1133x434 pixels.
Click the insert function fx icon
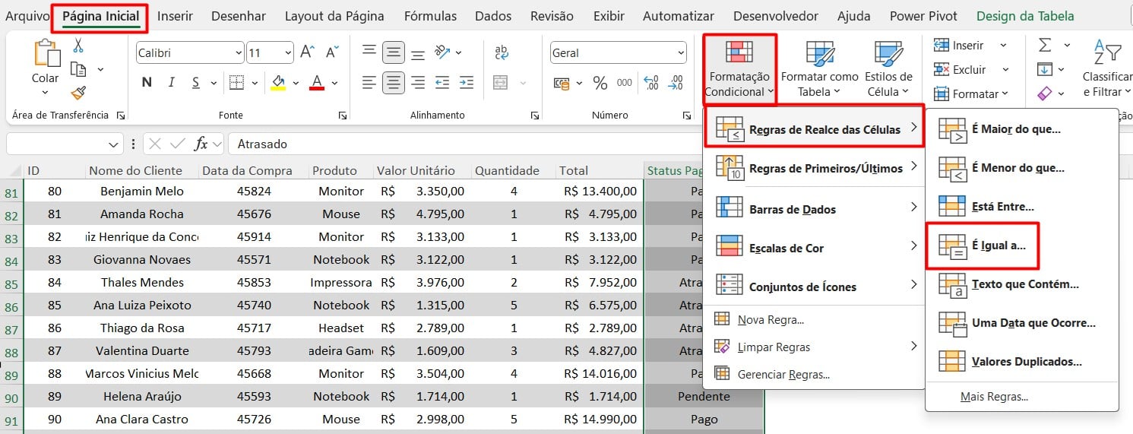click(201, 144)
